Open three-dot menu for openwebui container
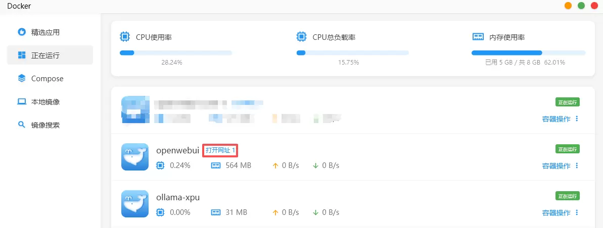This screenshot has height=228, width=603. tap(577, 165)
